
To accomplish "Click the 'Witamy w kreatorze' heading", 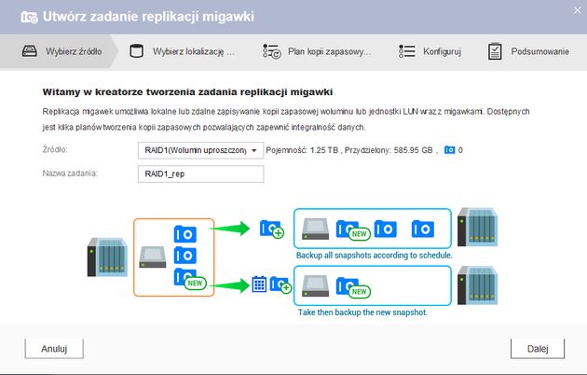I will (x=187, y=91).
